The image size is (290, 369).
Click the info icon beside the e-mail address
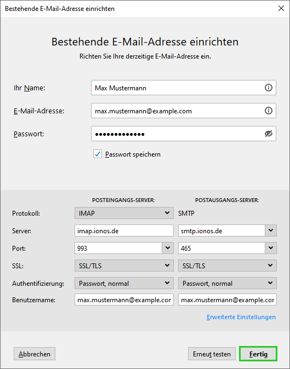pos(268,111)
